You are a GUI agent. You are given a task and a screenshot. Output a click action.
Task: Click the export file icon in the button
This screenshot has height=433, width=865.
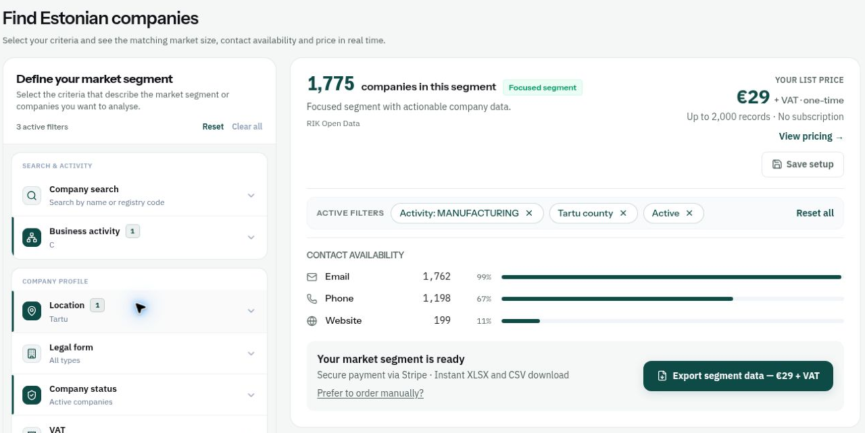pyautogui.click(x=662, y=376)
